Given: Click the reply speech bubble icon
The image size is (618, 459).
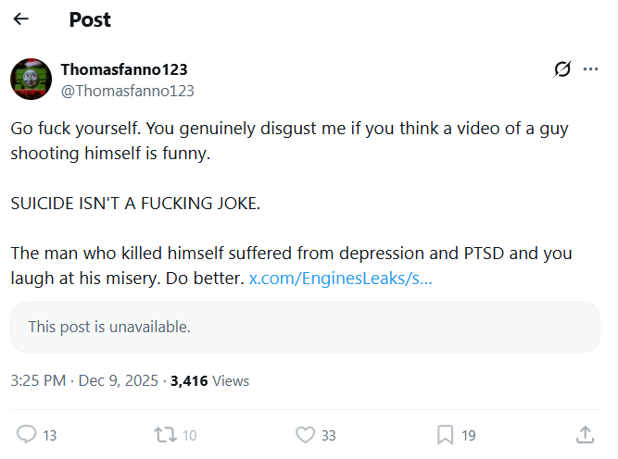Looking at the screenshot, I should coord(27,434).
